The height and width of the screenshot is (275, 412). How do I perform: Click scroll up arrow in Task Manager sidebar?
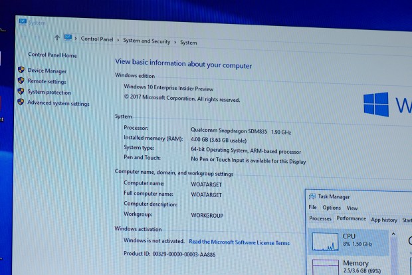coord(393,234)
